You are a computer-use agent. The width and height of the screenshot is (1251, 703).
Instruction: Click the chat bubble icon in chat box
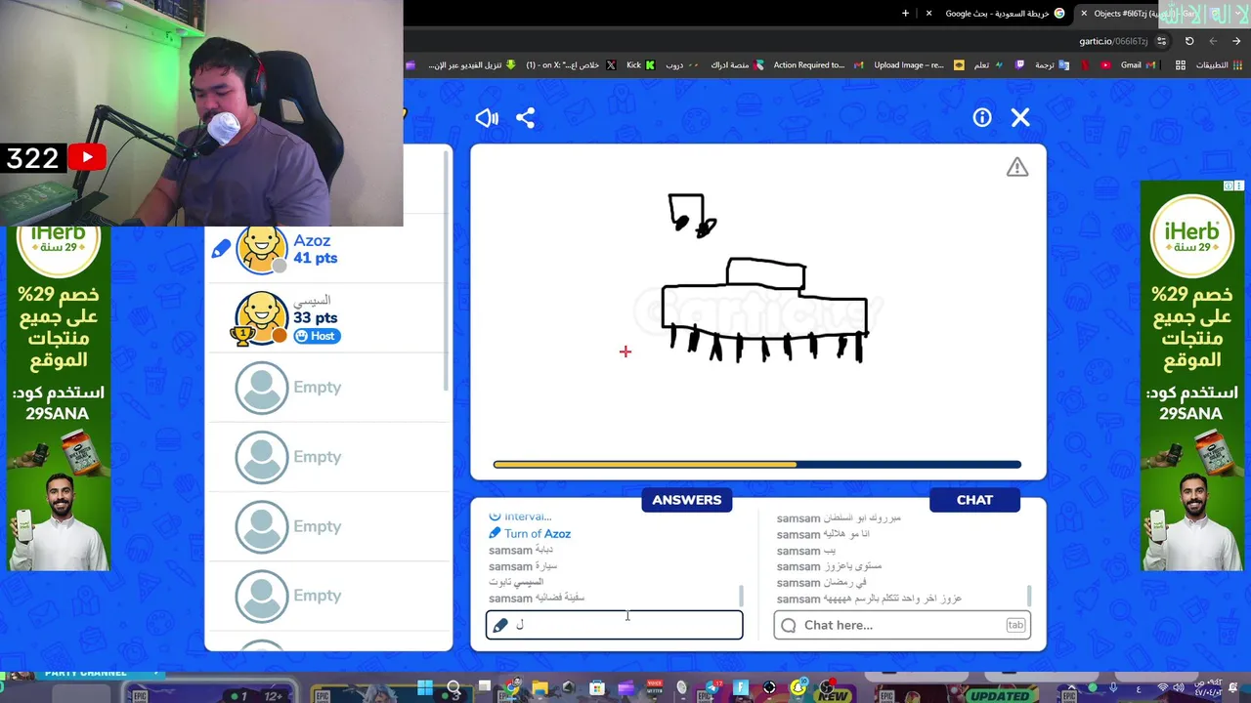[789, 625]
